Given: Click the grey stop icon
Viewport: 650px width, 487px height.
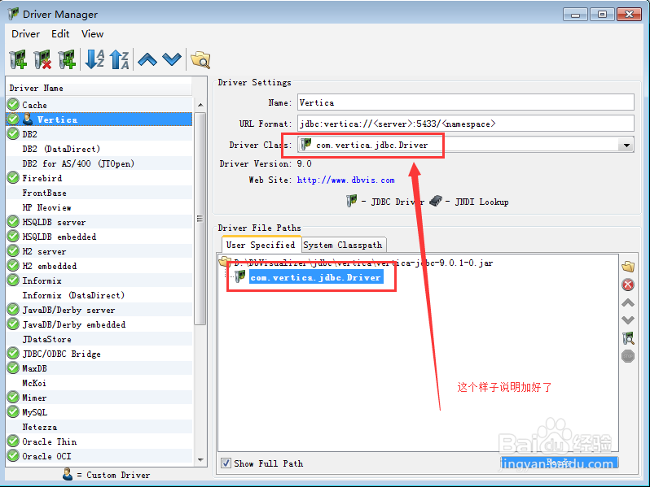Looking at the screenshot, I should tap(628, 356).
